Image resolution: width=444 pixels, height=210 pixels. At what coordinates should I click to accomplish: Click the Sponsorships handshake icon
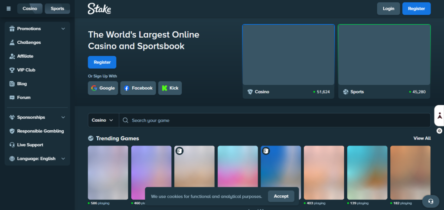12,117
